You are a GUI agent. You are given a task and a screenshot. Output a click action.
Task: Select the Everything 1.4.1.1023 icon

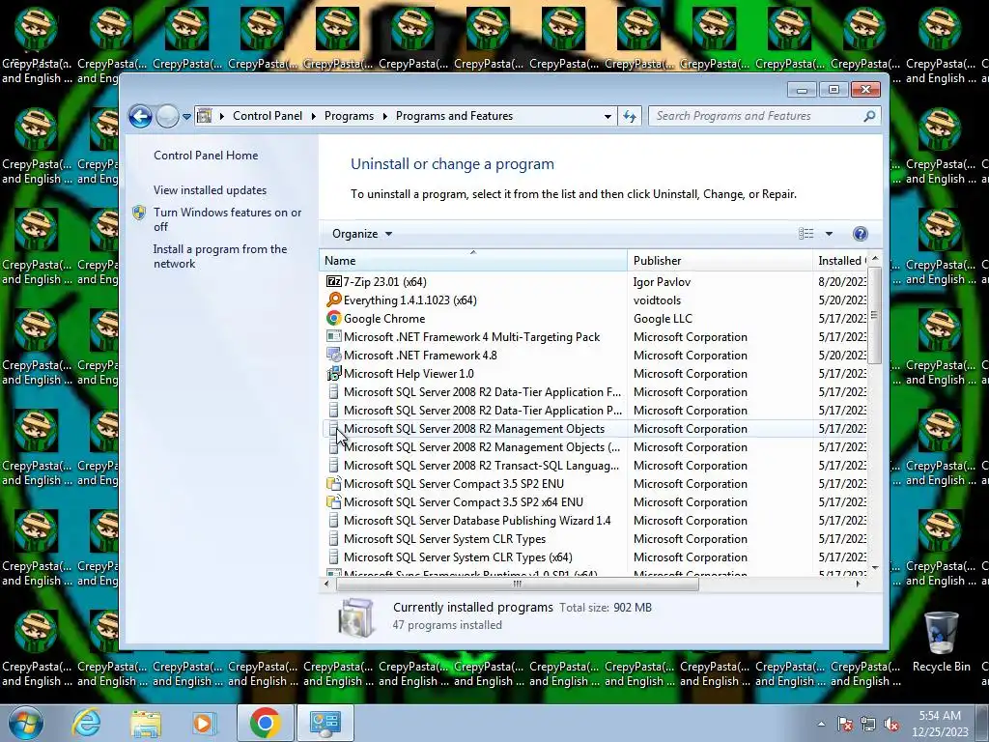(x=333, y=300)
